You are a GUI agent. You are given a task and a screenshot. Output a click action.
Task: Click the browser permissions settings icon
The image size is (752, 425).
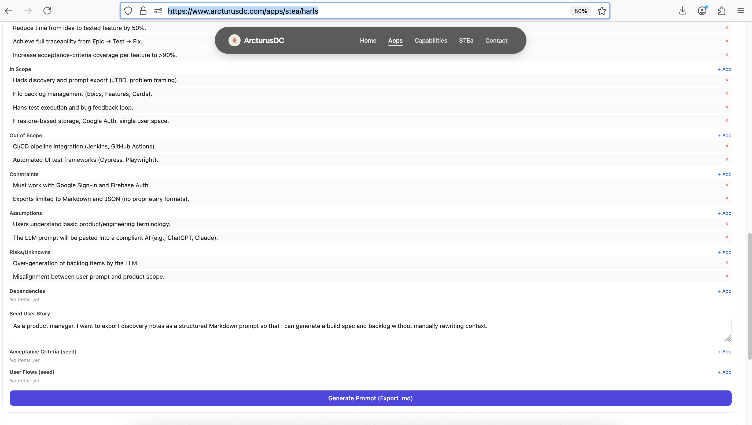point(158,11)
